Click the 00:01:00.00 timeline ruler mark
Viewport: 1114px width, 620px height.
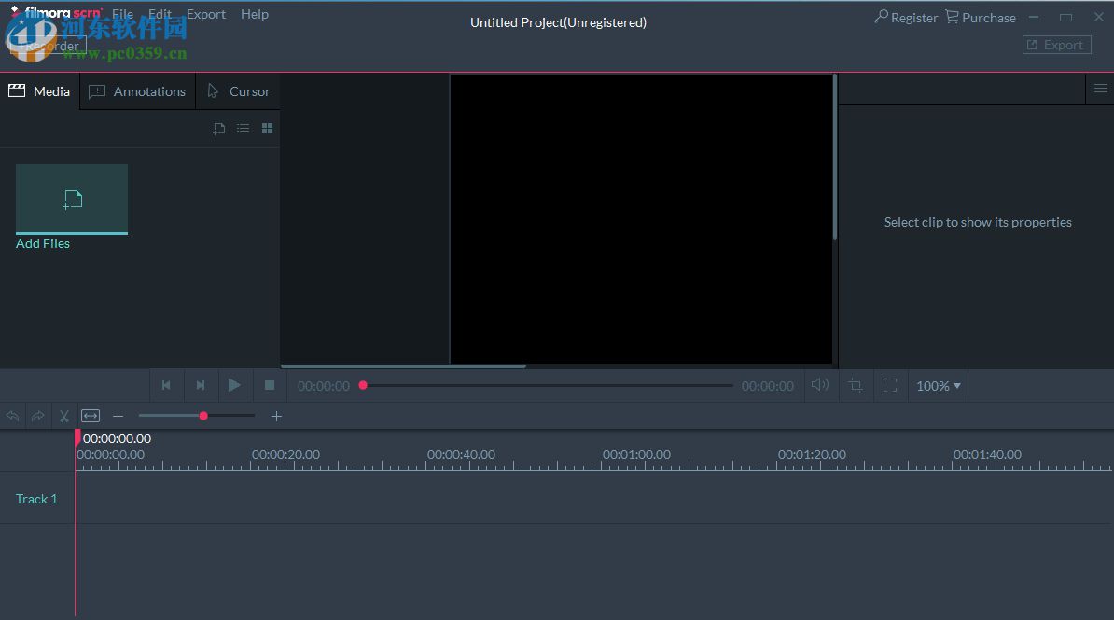coord(636,454)
